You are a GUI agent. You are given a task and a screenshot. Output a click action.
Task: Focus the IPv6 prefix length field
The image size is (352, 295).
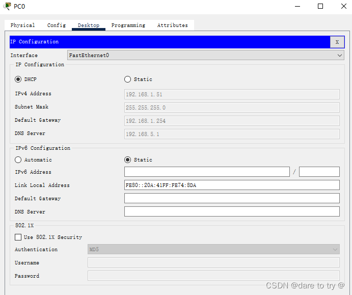(319, 172)
